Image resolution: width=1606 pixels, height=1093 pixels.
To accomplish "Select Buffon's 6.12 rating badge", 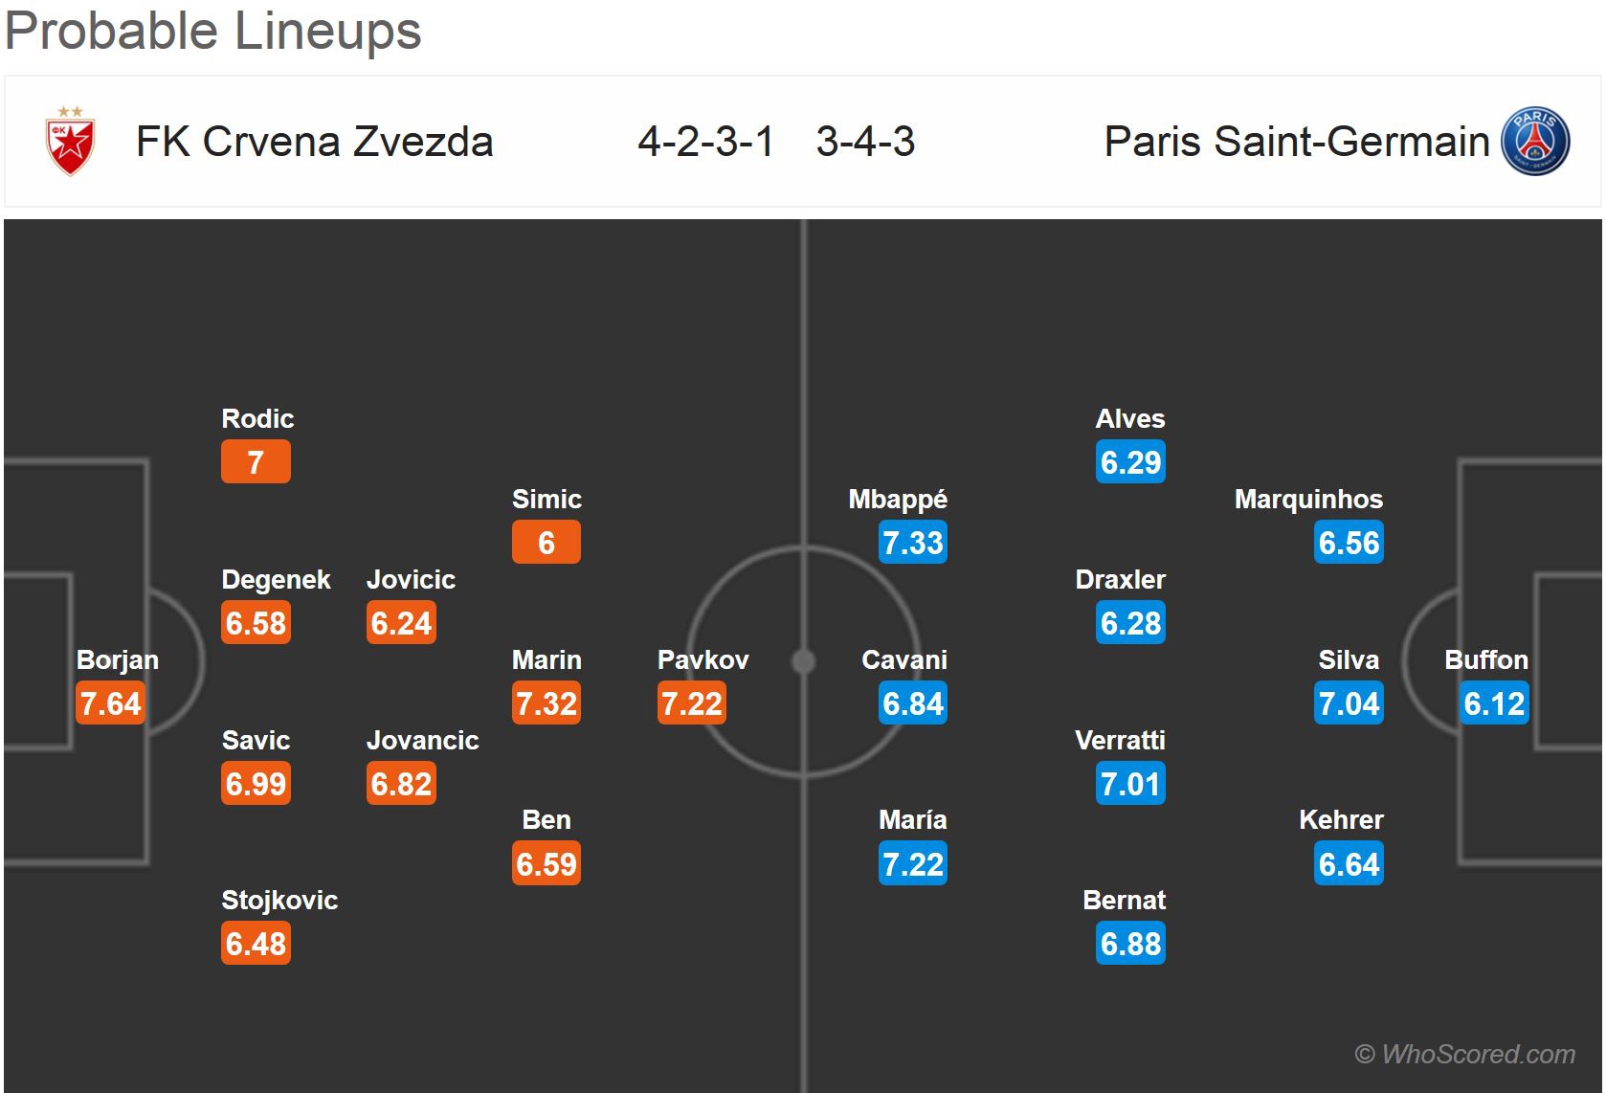I will click(1494, 703).
